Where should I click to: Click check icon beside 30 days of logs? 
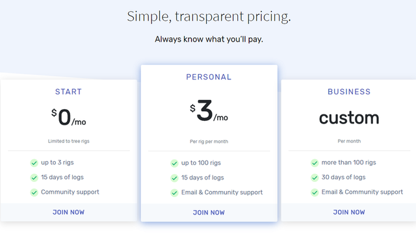pos(315,177)
